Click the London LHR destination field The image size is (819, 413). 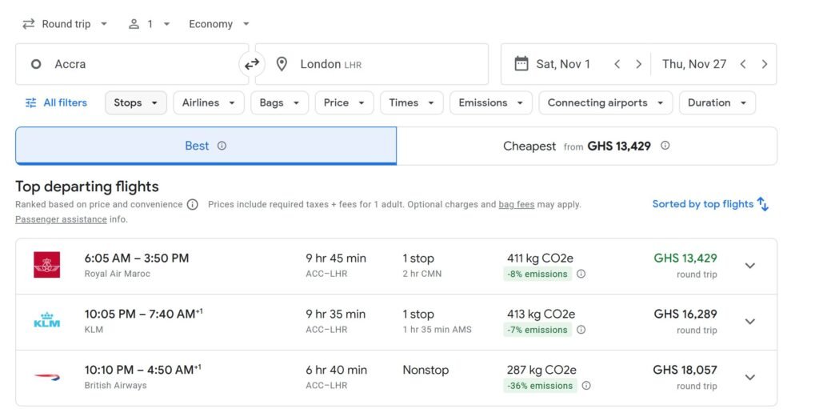[x=372, y=64]
